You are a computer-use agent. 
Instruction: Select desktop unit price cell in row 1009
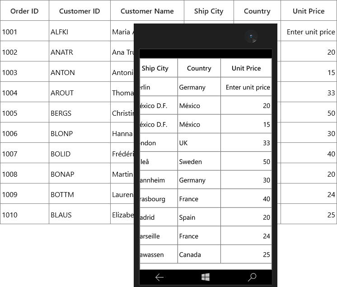pyautogui.click(x=309, y=193)
